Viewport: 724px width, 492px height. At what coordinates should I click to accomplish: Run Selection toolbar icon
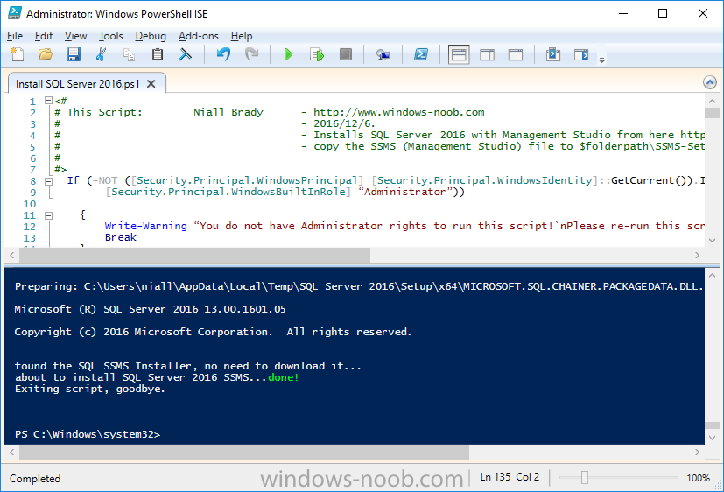(317, 54)
